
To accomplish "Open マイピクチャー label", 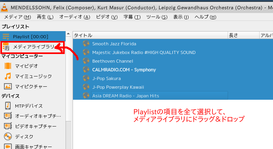I will tap(31, 86).
